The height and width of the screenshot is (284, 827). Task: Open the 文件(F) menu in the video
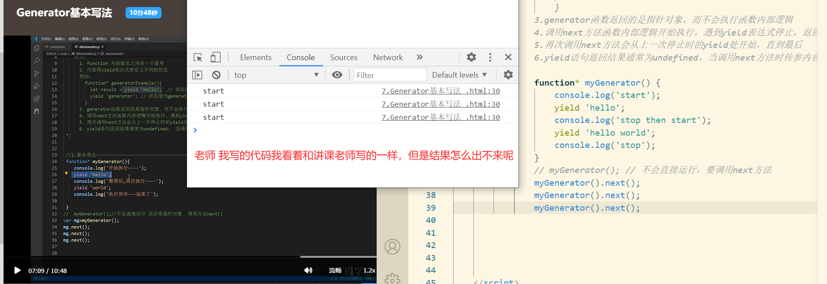coord(46,39)
